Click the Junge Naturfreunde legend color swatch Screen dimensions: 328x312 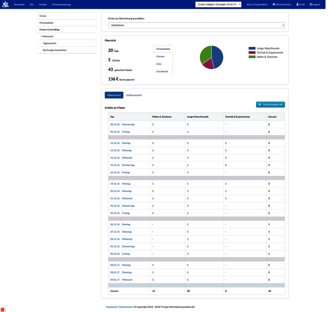pos(252,48)
